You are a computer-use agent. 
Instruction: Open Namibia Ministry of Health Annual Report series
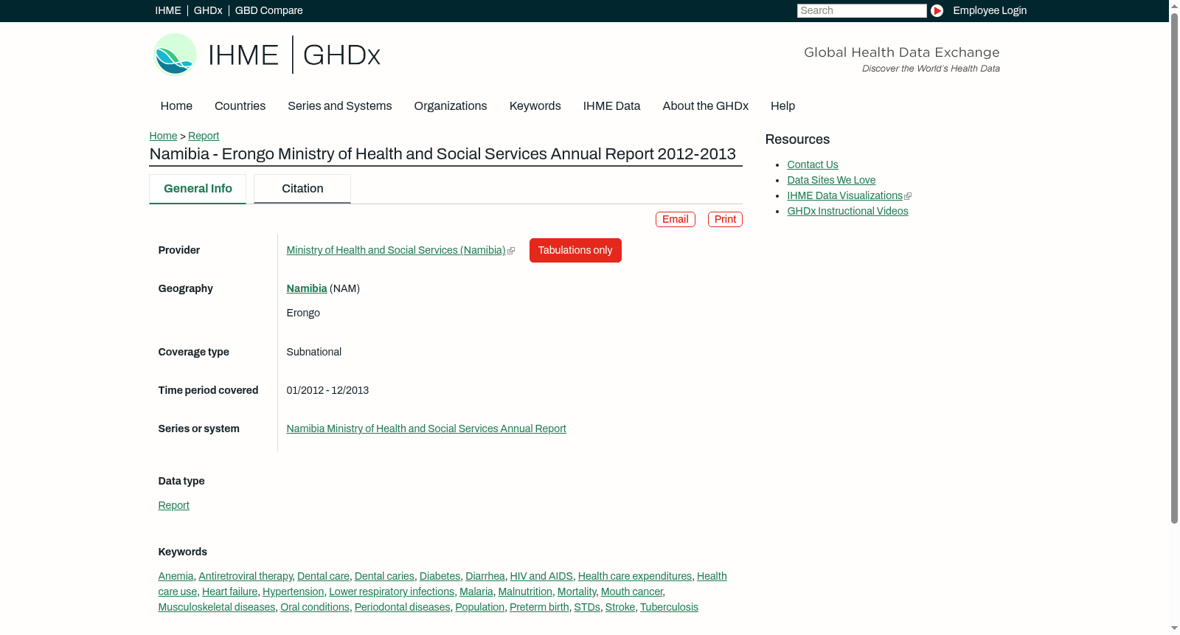(x=426, y=429)
